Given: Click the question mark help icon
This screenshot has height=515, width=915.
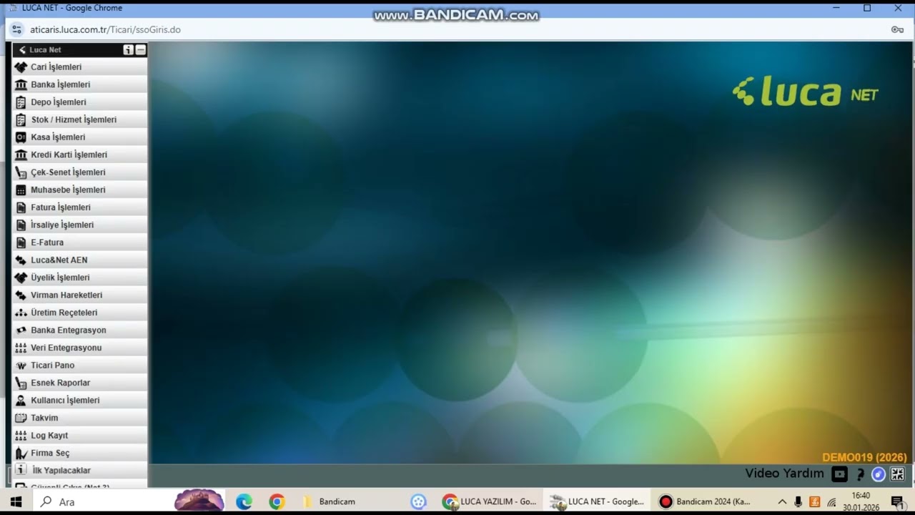Looking at the screenshot, I should [x=860, y=474].
